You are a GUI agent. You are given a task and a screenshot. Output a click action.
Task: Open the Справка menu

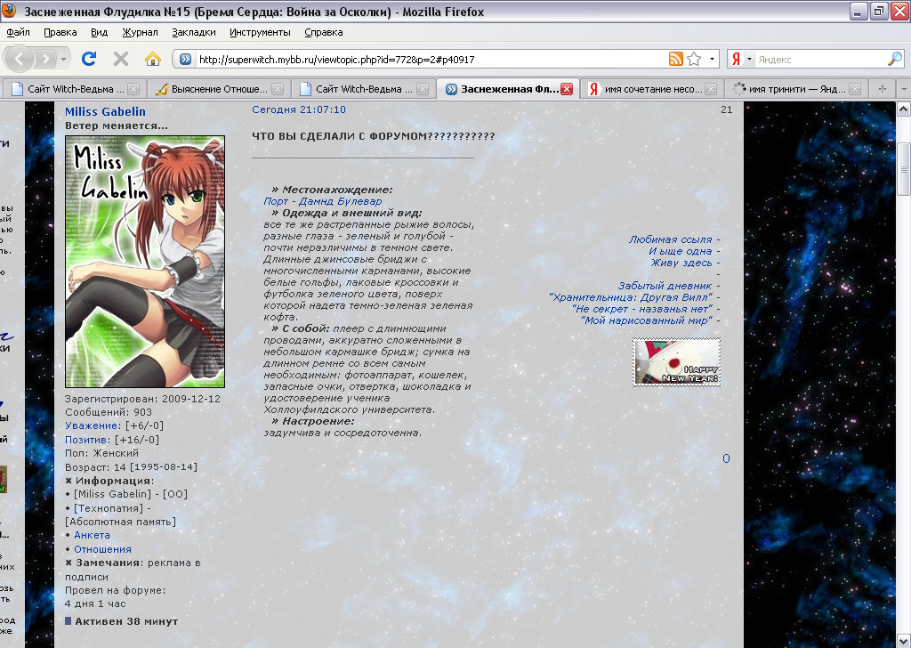click(x=324, y=33)
